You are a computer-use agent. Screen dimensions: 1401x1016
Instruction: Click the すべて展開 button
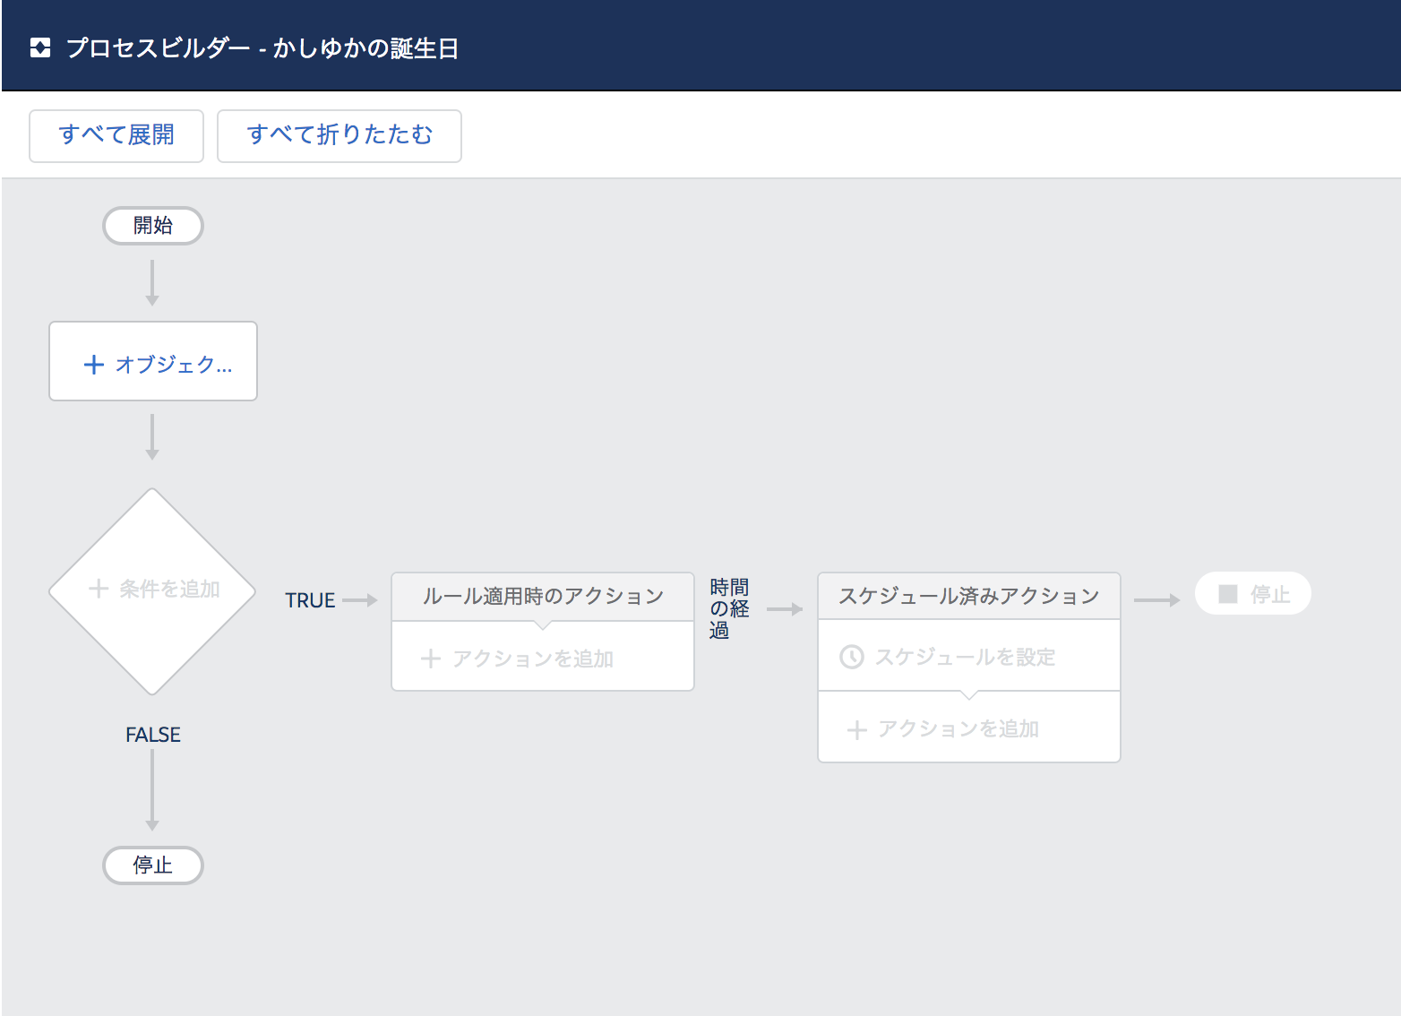(116, 135)
